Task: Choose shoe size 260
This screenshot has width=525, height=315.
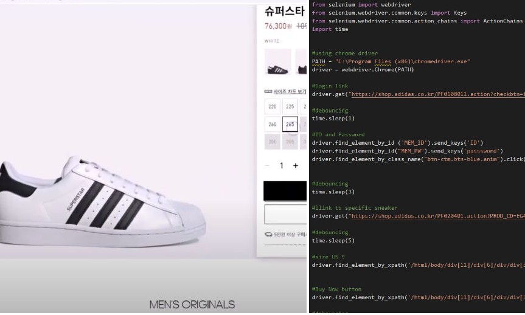Action: (x=273, y=124)
